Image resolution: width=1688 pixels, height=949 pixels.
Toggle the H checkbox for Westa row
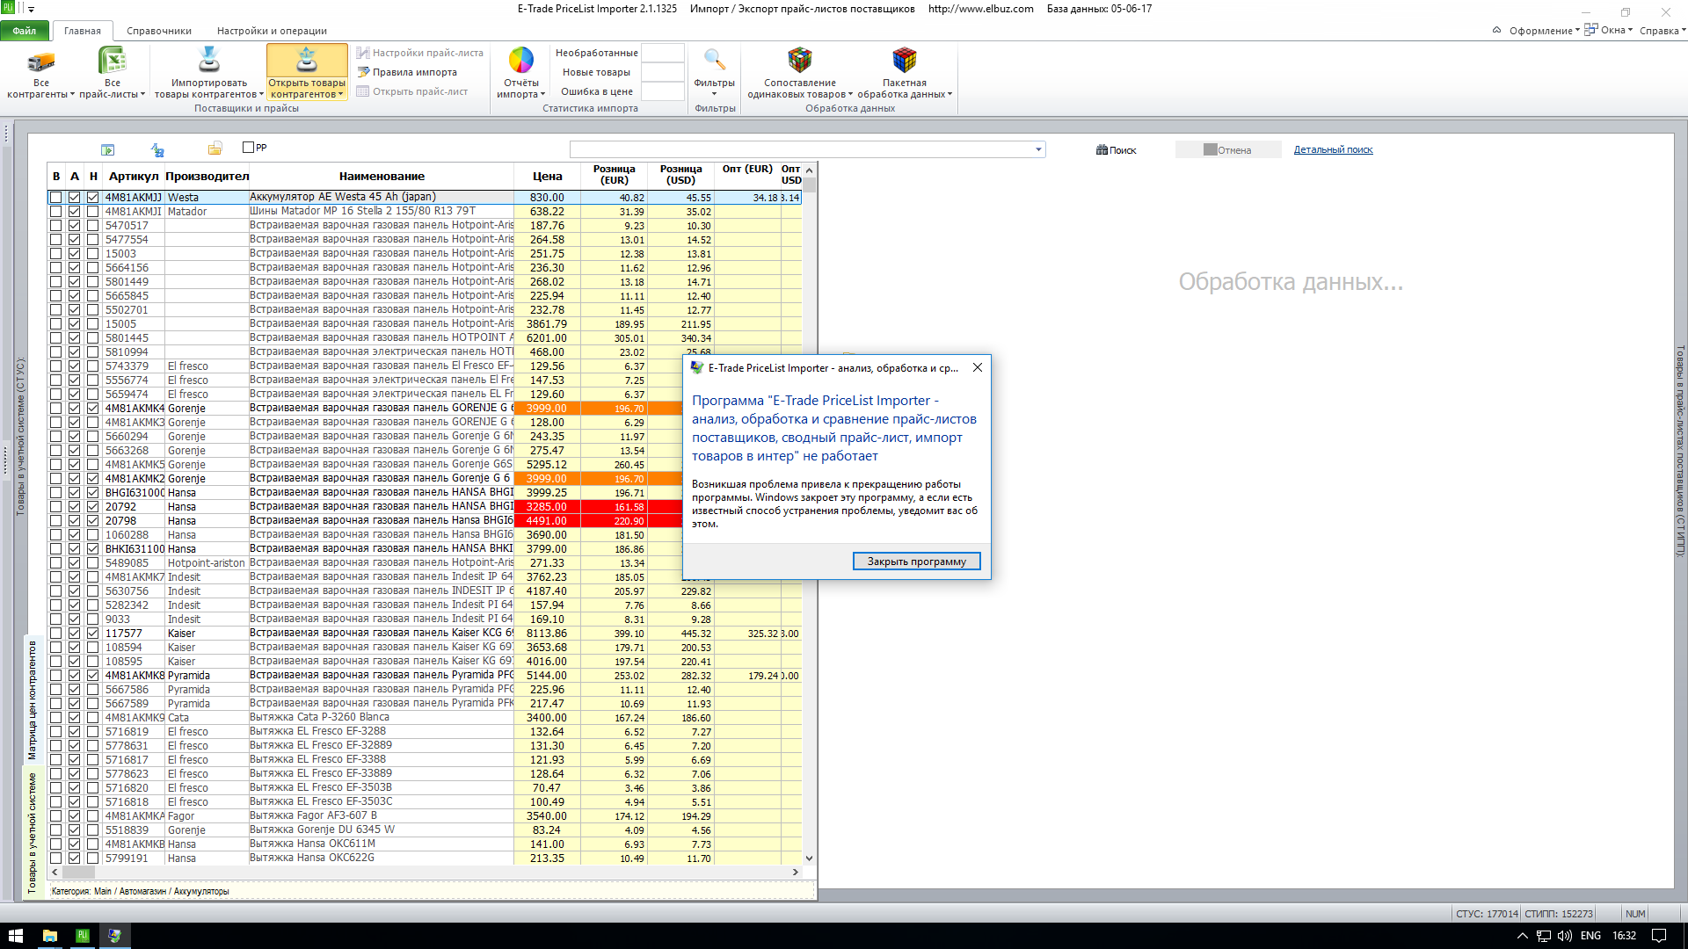(x=93, y=198)
